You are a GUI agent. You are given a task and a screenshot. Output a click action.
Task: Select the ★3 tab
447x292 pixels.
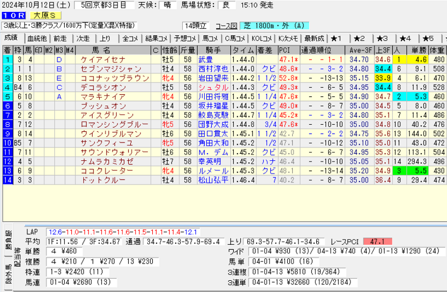coord(382,38)
